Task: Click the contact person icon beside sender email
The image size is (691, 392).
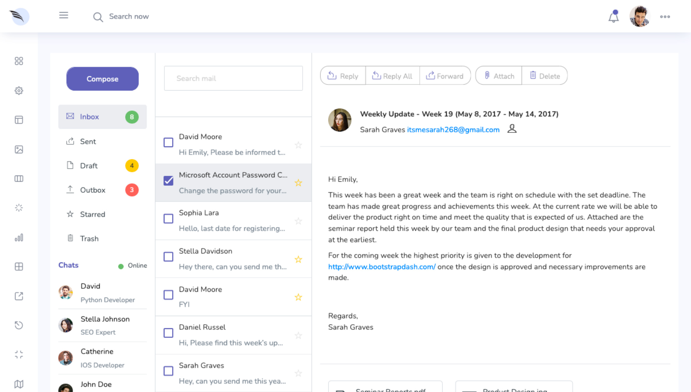Action: coord(512,128)
